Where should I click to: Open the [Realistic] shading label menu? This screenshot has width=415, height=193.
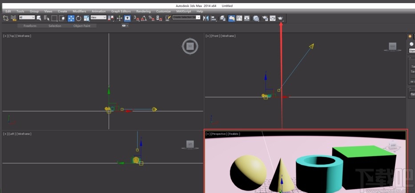[x=234, y=134]
